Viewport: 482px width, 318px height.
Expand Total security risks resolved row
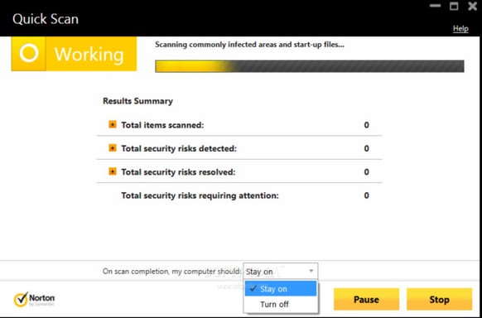tap(113, 171)
